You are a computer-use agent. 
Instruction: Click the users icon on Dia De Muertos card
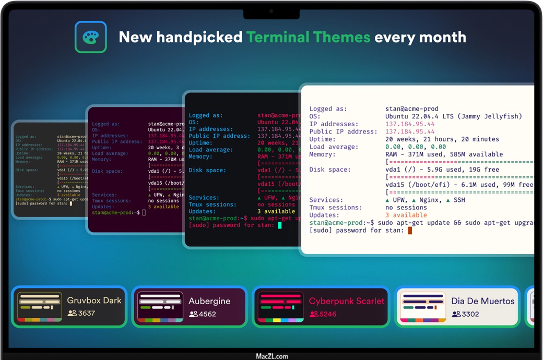(x=456, y=314)
